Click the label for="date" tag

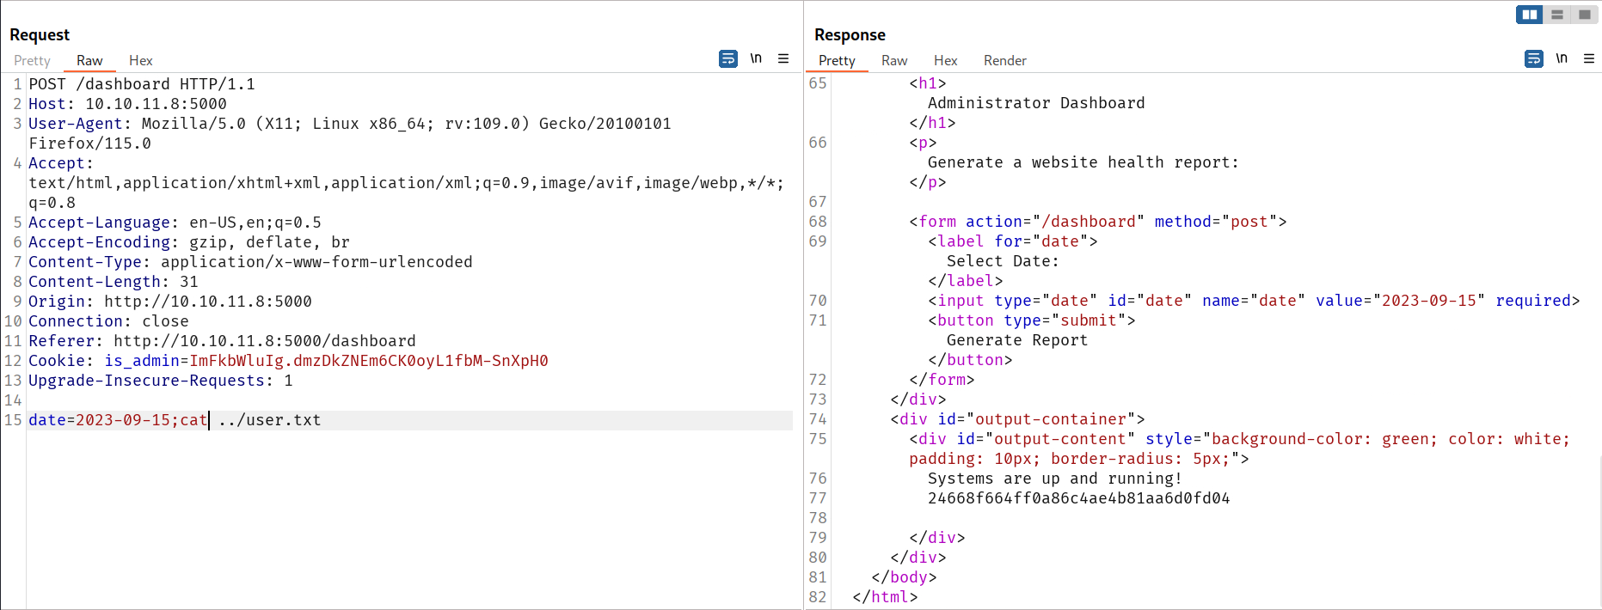click(x=1013, y=241)
